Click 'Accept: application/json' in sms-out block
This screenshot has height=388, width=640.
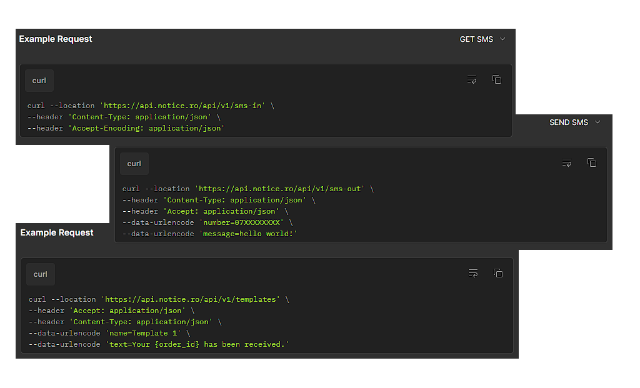(x=221, y=211)
